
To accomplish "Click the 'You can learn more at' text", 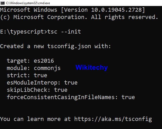I will [x=35, y=119].
